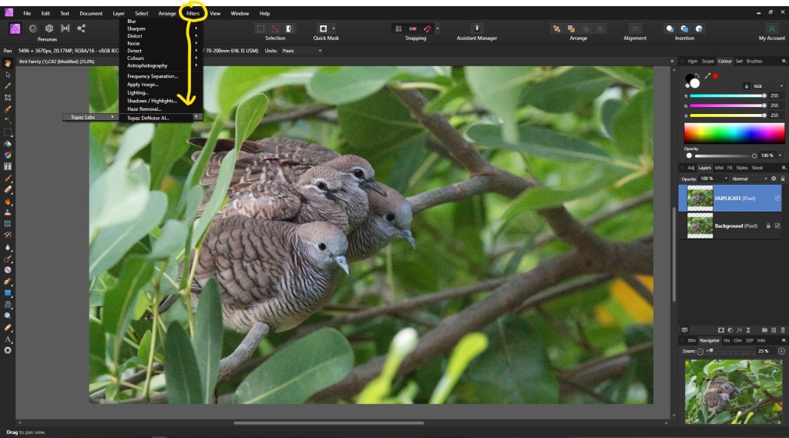789x438 pixels.
Task: Uncheck DUPLICATE layer visibility checkbox
Action: [777, 198]
